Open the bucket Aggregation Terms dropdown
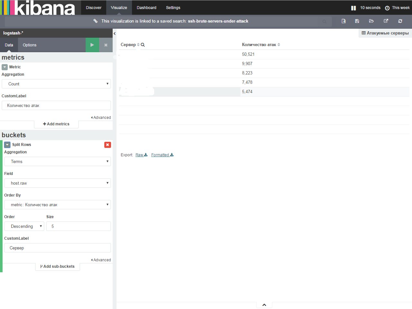 [58, 161]
